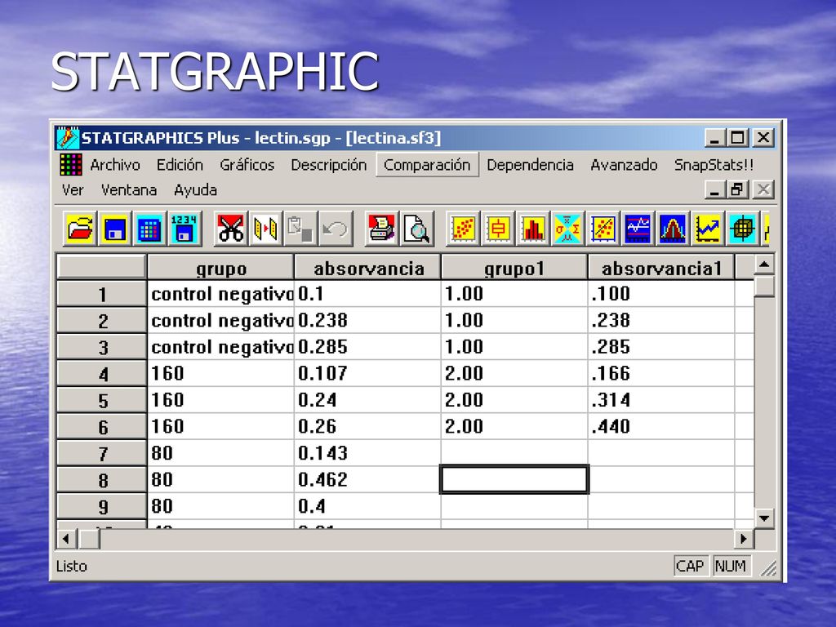Click the colorful grid application menu icon
This screenshot has width=836, height=627.
coord(70,165)
